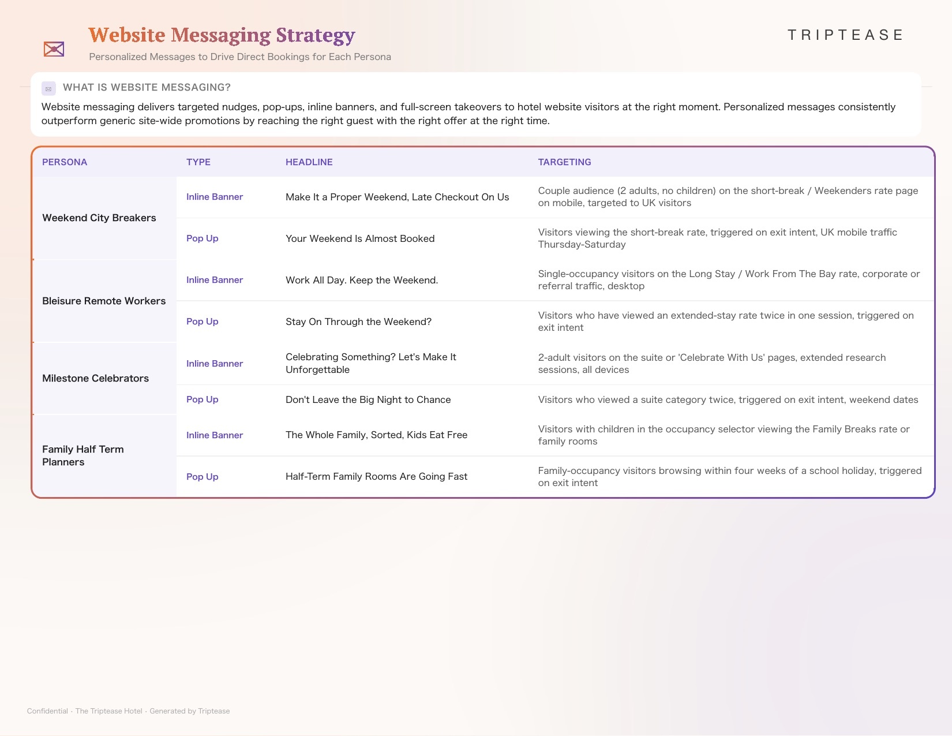Click headline 'The Whole Family, Sorted, Kids Eat Free'

376,435
